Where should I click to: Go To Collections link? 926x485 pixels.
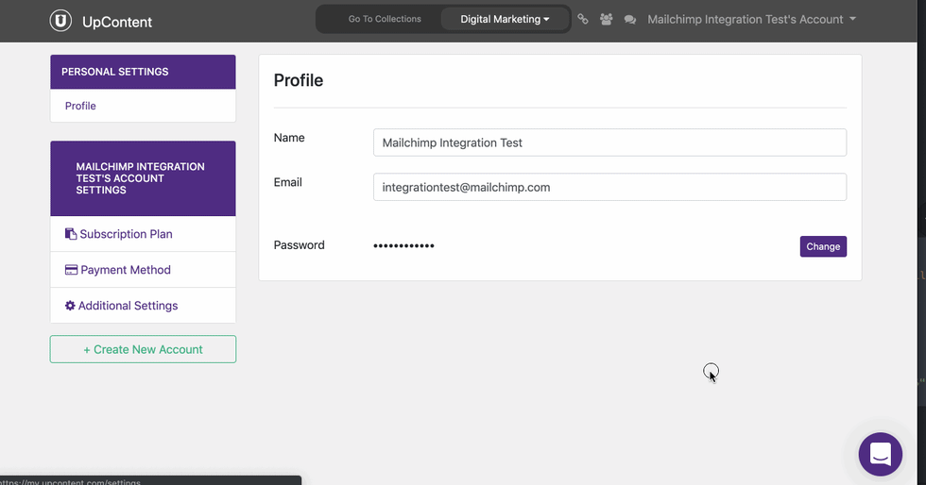[x=385, y=19]
